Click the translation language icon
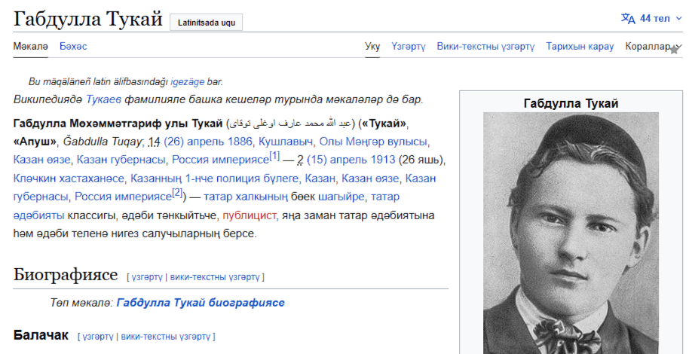689x354 pixels. (x=628, y=18)
